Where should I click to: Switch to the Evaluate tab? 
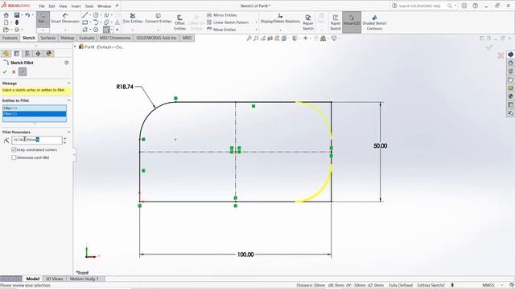pos(87,38)
